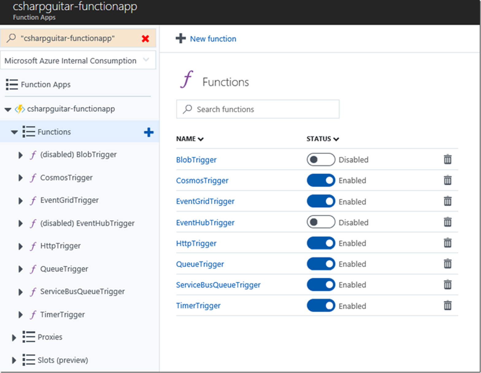
Task: Expand the Slots (preview) arrow
Action: [x=14, y=360]
